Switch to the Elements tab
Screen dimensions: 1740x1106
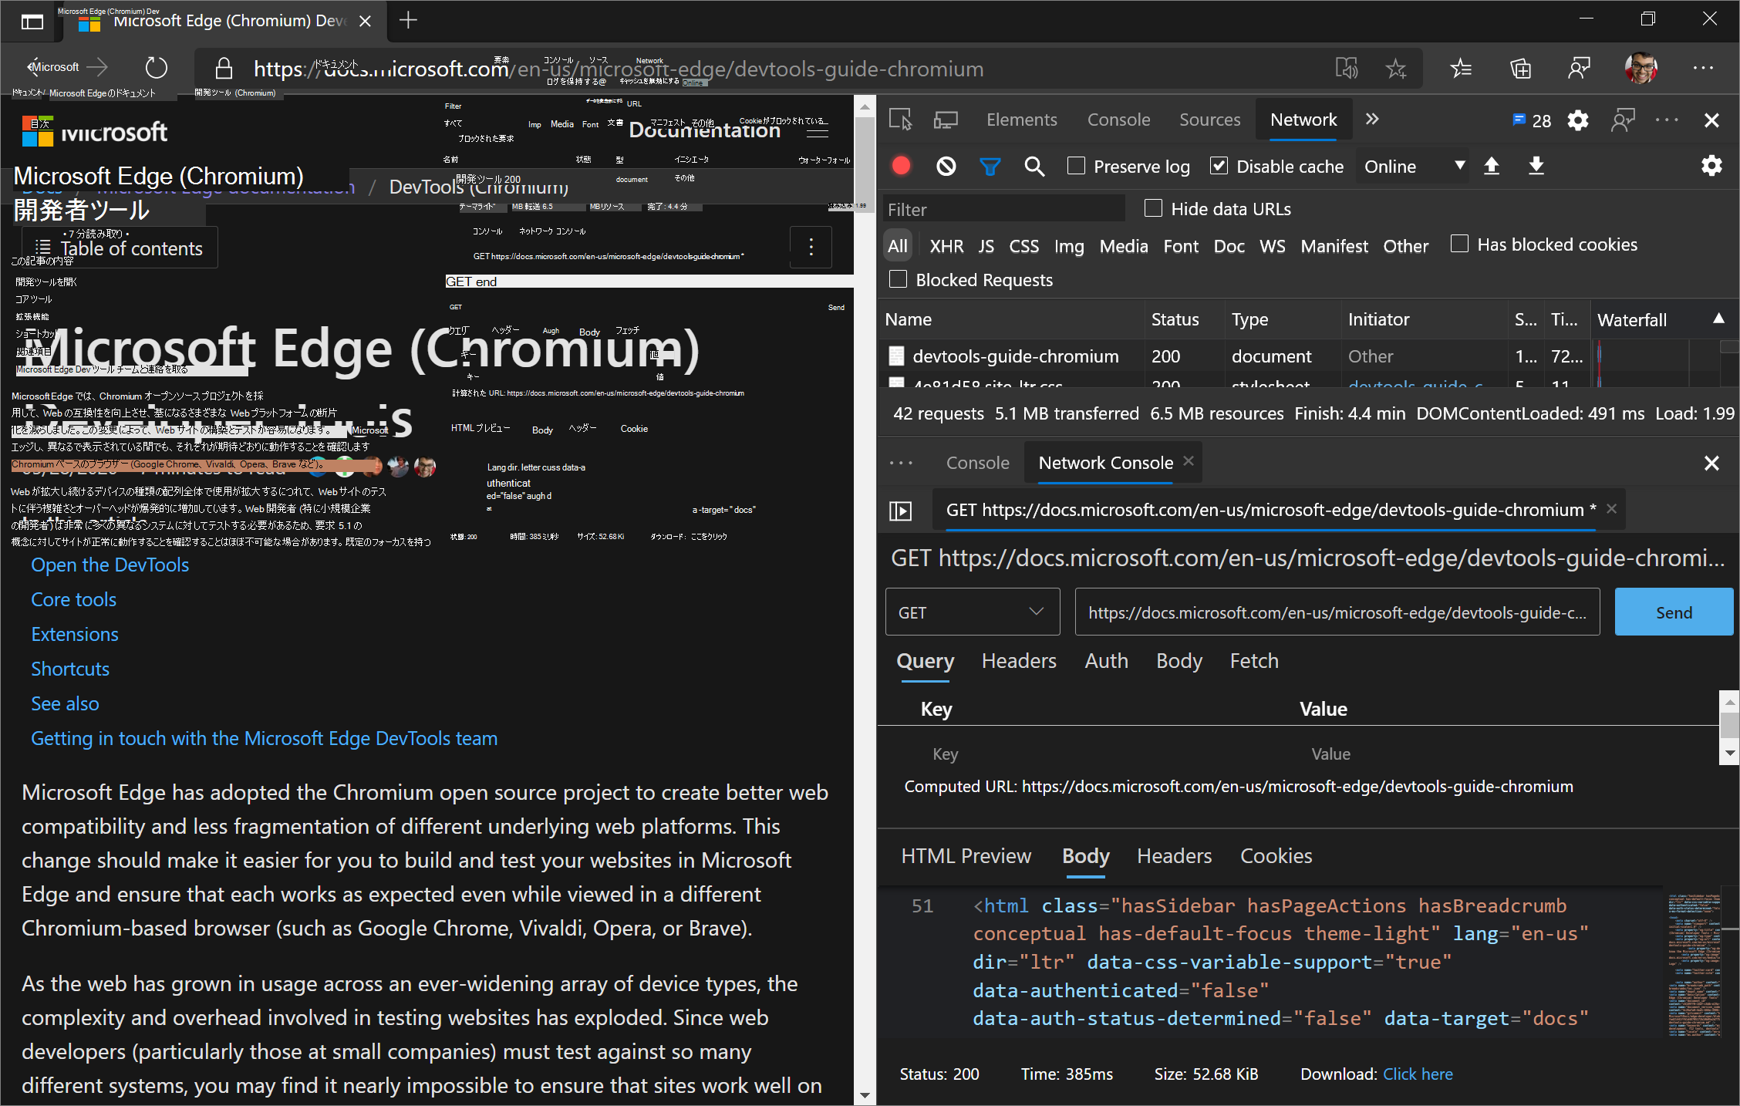pos(1022,120)
